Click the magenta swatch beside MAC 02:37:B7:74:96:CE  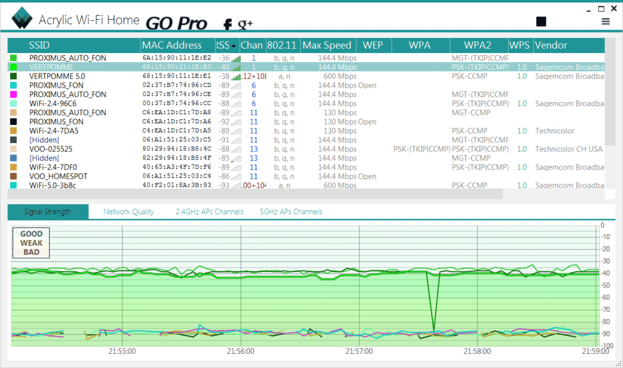point(14,94)
